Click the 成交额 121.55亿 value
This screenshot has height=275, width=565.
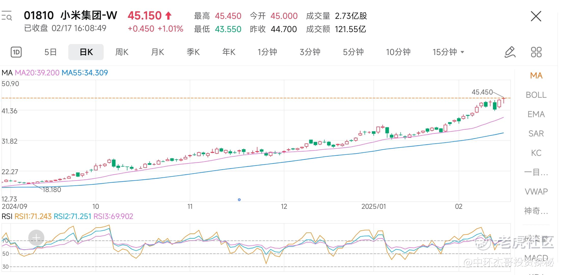coord(350,29)
